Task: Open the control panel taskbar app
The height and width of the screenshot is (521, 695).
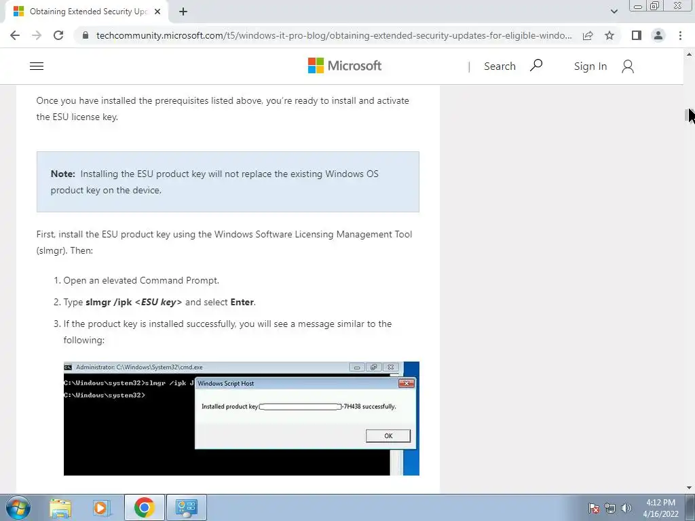Action: (x=186, y=507)
